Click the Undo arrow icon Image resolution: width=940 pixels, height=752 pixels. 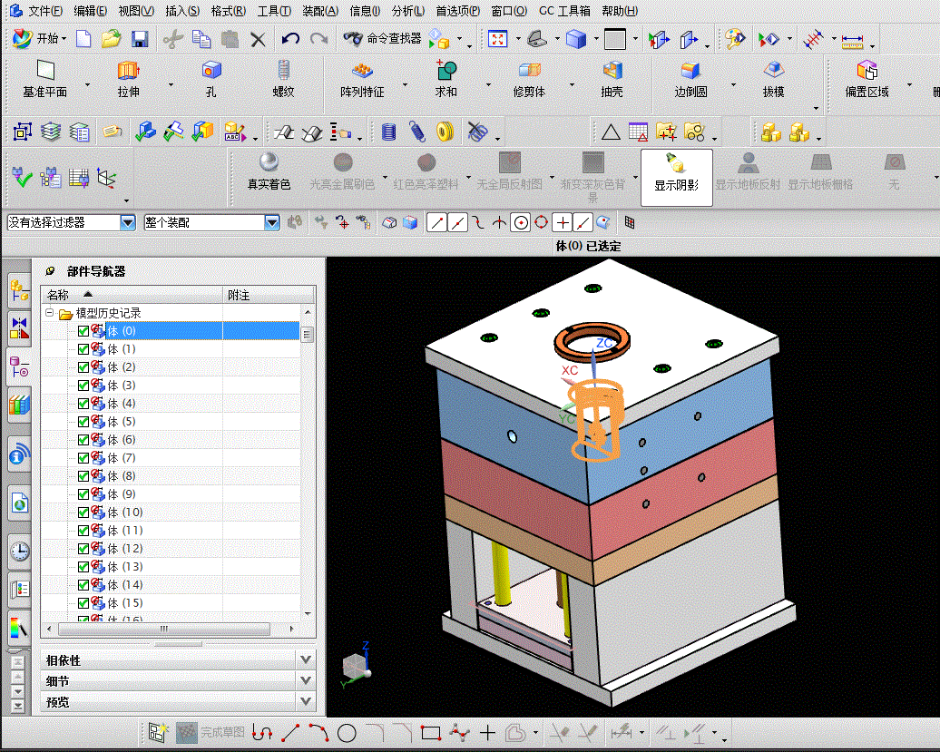(290, 39)
